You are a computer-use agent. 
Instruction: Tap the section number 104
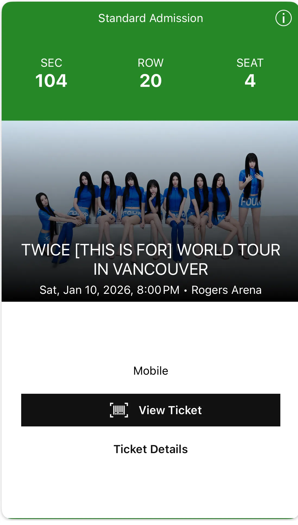pyautogui.click(x=51, y=81)
